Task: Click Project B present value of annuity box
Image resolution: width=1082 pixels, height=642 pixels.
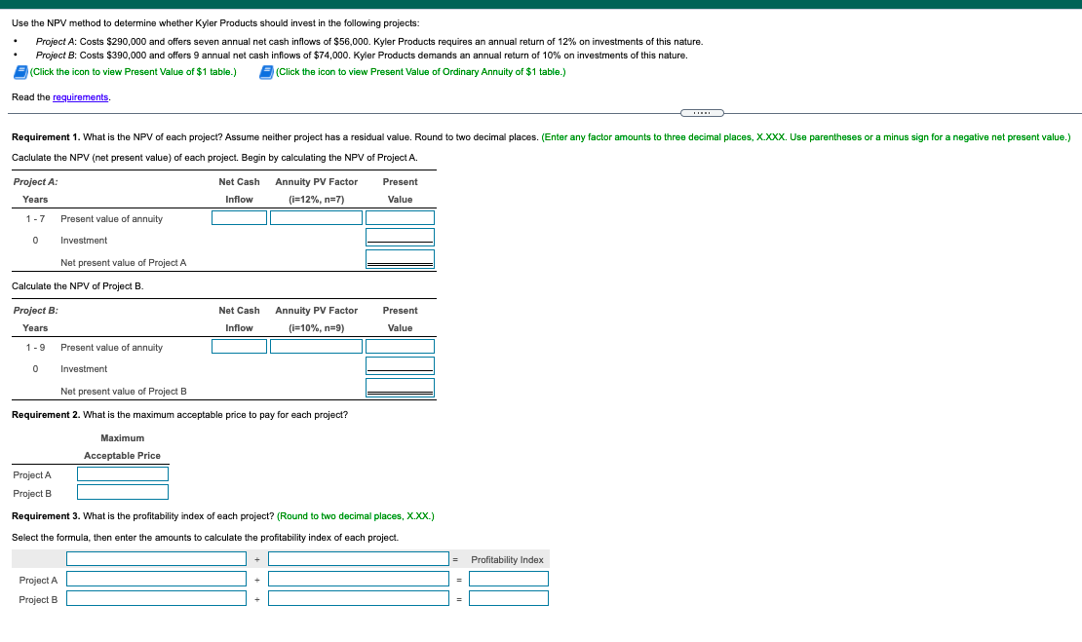Action: (x=400, y=346)
